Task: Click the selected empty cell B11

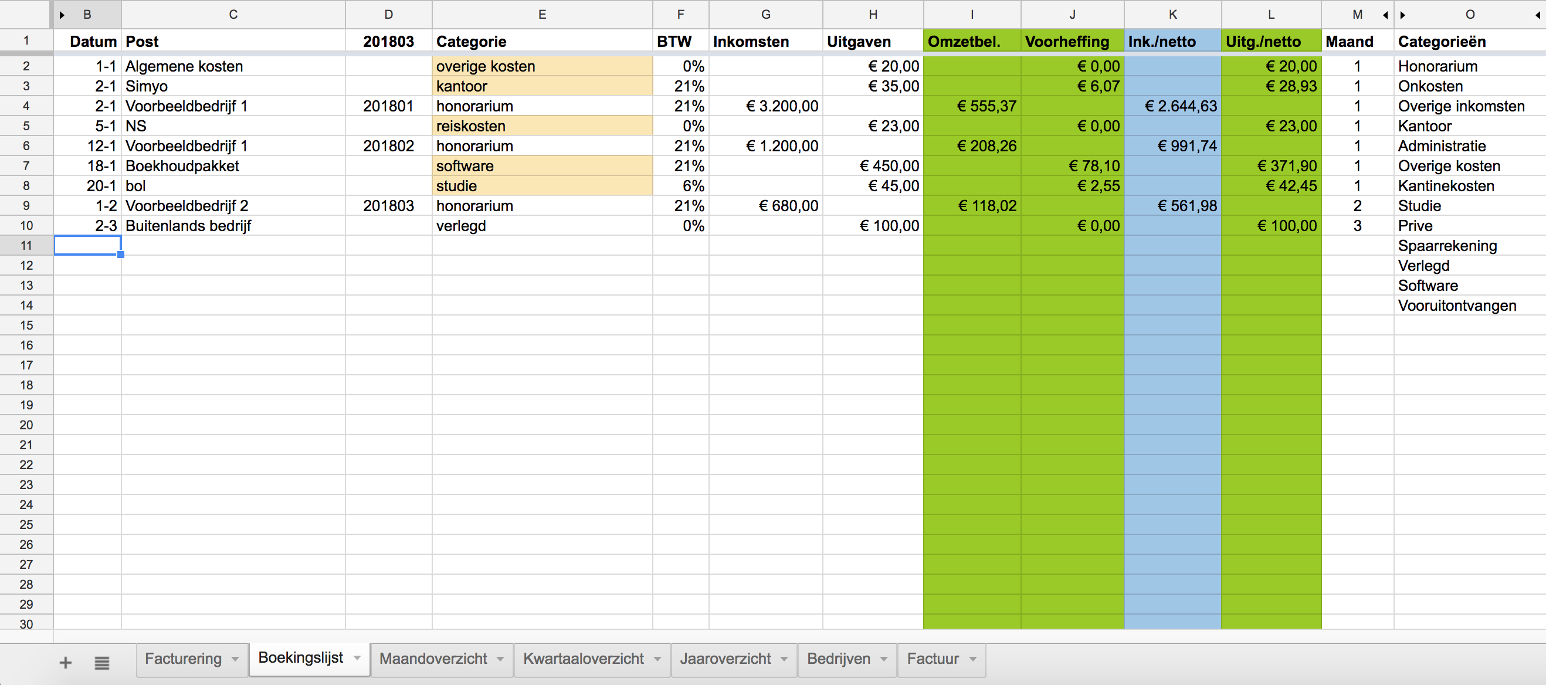Action: [87, 246]
